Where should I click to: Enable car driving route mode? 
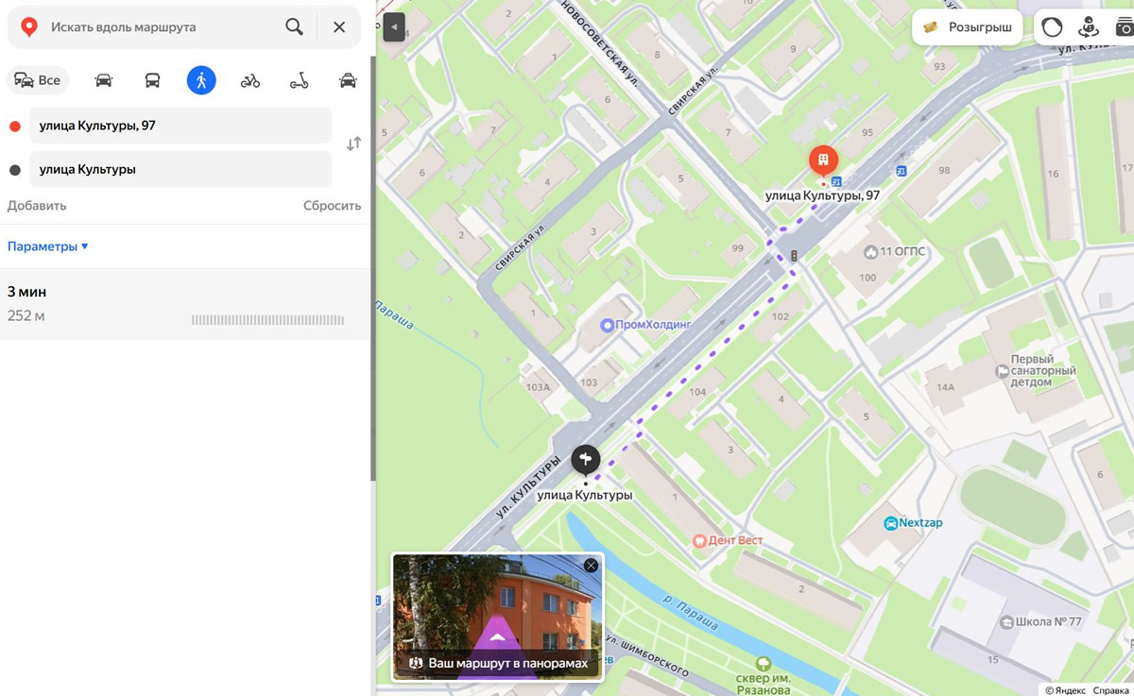point(104,80)
